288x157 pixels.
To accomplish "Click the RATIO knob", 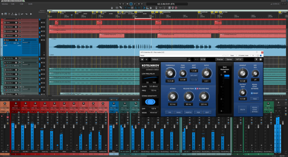I will click(x=206, y=73).
